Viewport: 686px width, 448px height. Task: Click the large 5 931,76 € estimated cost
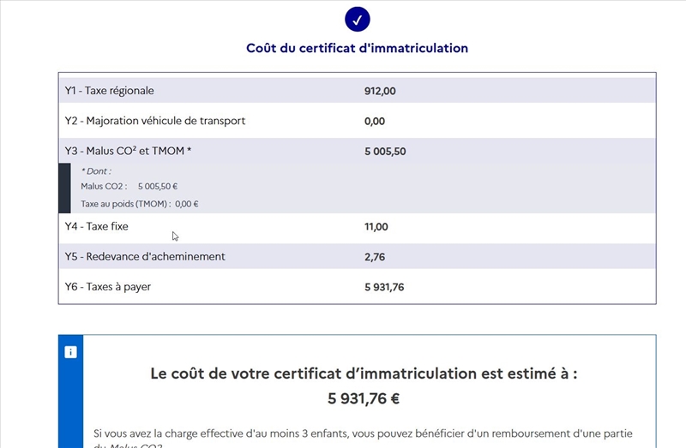click(x=364, y=398)
